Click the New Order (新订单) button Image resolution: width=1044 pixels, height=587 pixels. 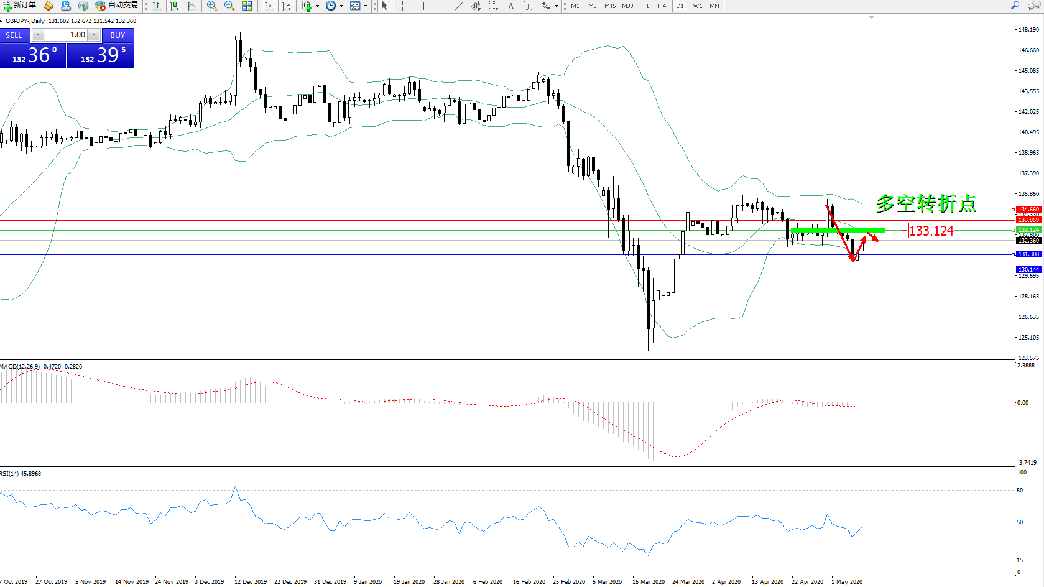tap(19, 6)
